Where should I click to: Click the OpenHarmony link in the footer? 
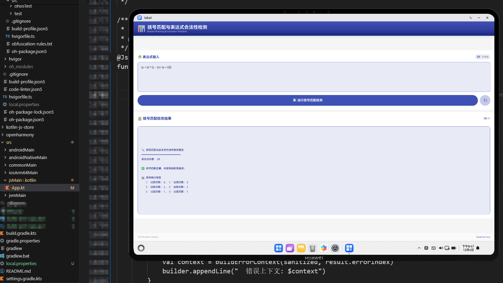click(483, 237)
